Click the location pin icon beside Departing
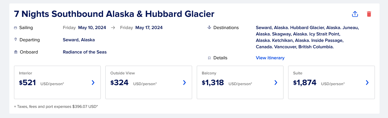Viewport: 388px width, 118px height. coord(15,40)
